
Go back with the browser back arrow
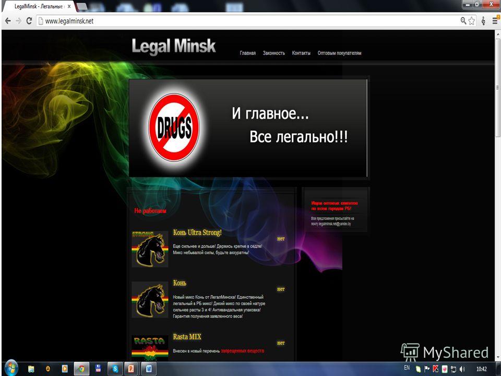(8, 21)
